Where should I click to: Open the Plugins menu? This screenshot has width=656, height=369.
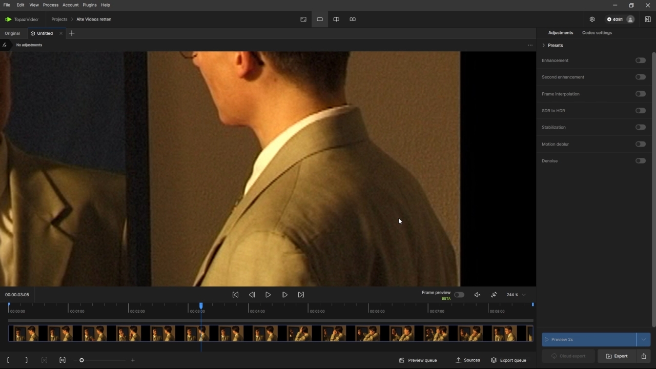tap(90, 5)
